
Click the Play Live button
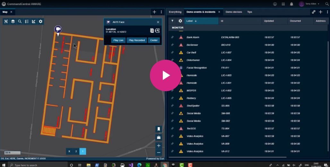tap(118, 40)
